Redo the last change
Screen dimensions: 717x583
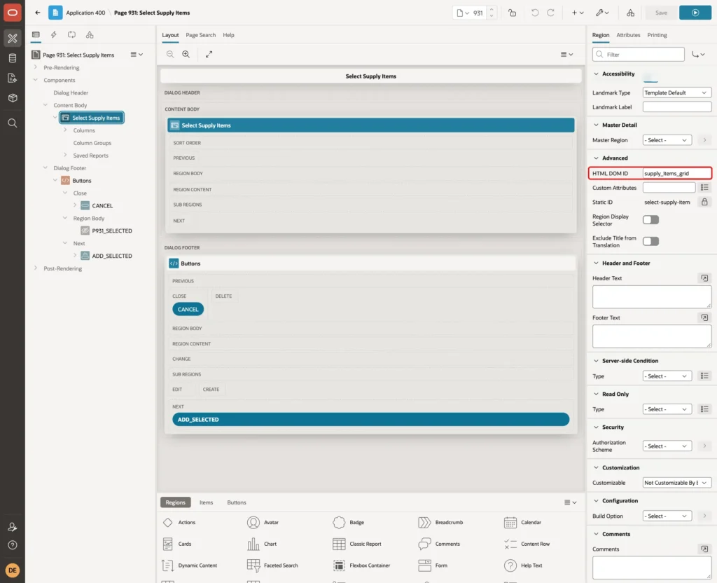point(550,13)
